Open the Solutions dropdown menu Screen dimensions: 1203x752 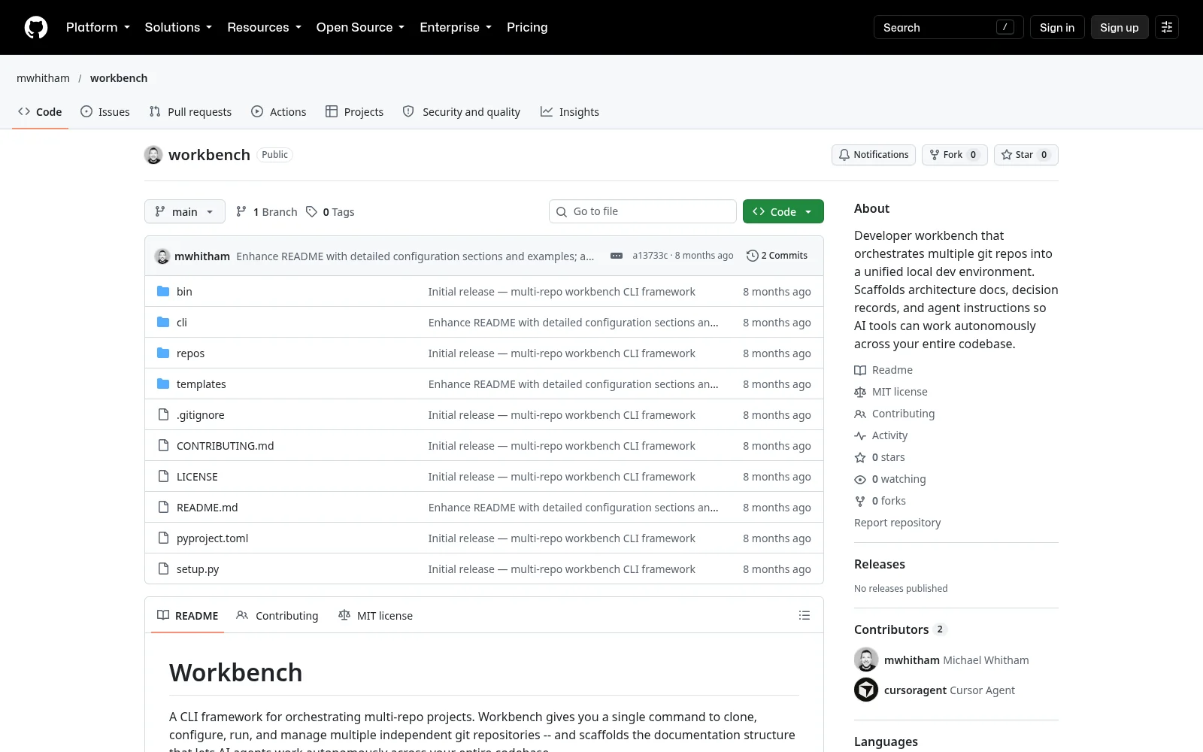[178, 27]
